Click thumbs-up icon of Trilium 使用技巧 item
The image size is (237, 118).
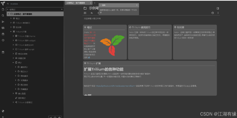(14, 23)
